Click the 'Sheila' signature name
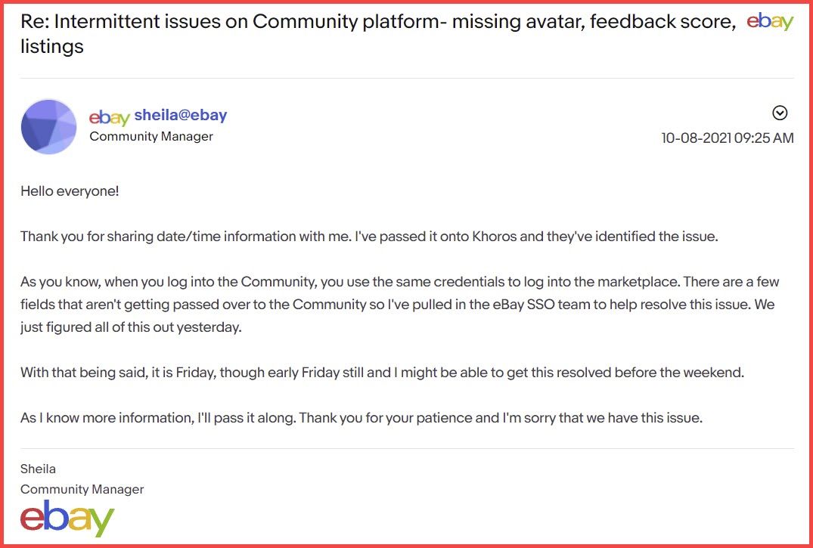 coord(38,469)
